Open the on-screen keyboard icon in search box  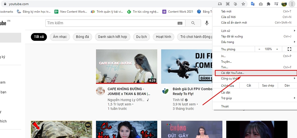tap(180, 23)
